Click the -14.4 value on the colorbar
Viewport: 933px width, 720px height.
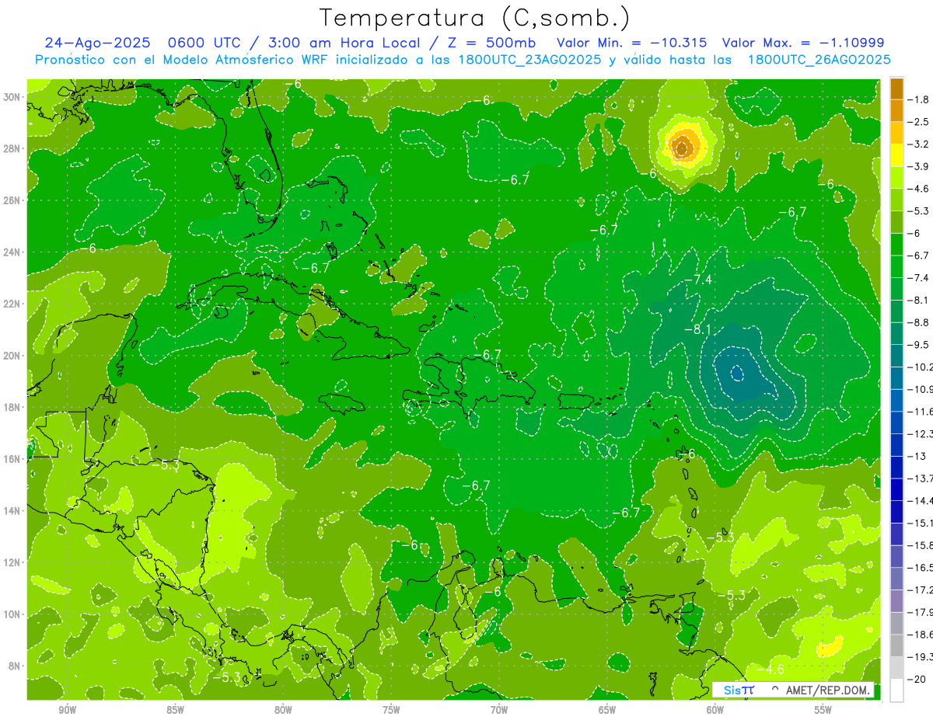click(x=920, y=500)
